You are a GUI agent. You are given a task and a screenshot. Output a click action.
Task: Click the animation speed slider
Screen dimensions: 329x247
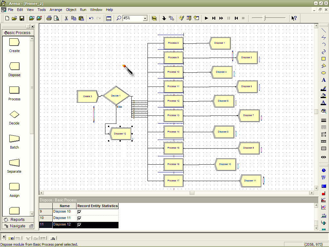(x=265, y=18)
